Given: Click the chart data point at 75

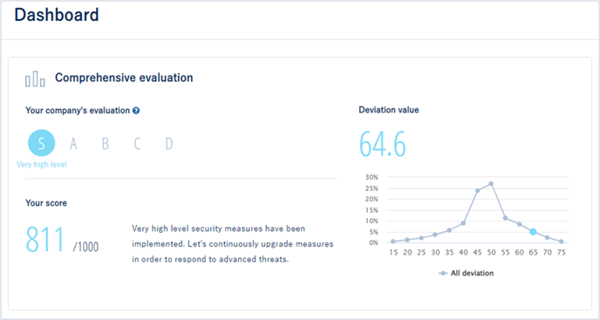Looking at the screenshot, I should click(x=561, y=242).
